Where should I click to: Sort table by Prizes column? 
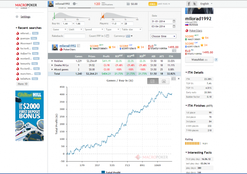[x=92, y=56]
